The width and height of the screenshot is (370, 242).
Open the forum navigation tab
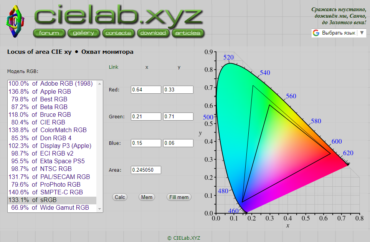point(49,33)
